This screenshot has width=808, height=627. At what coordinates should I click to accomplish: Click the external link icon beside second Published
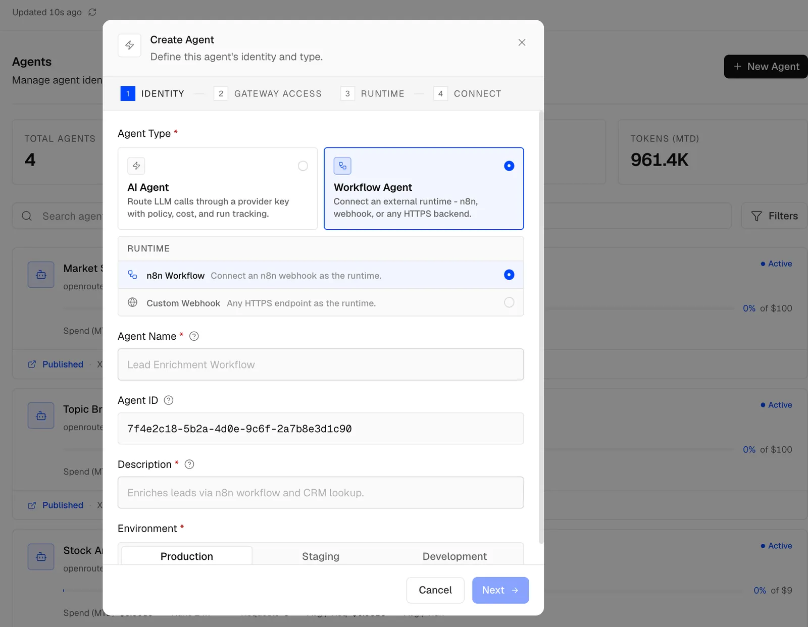(x=32, y=505)
